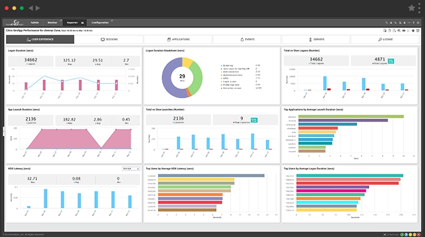Viewport: 425px width, 237px height.
Task: Open the Applications tab
Action: pos(178,39)
